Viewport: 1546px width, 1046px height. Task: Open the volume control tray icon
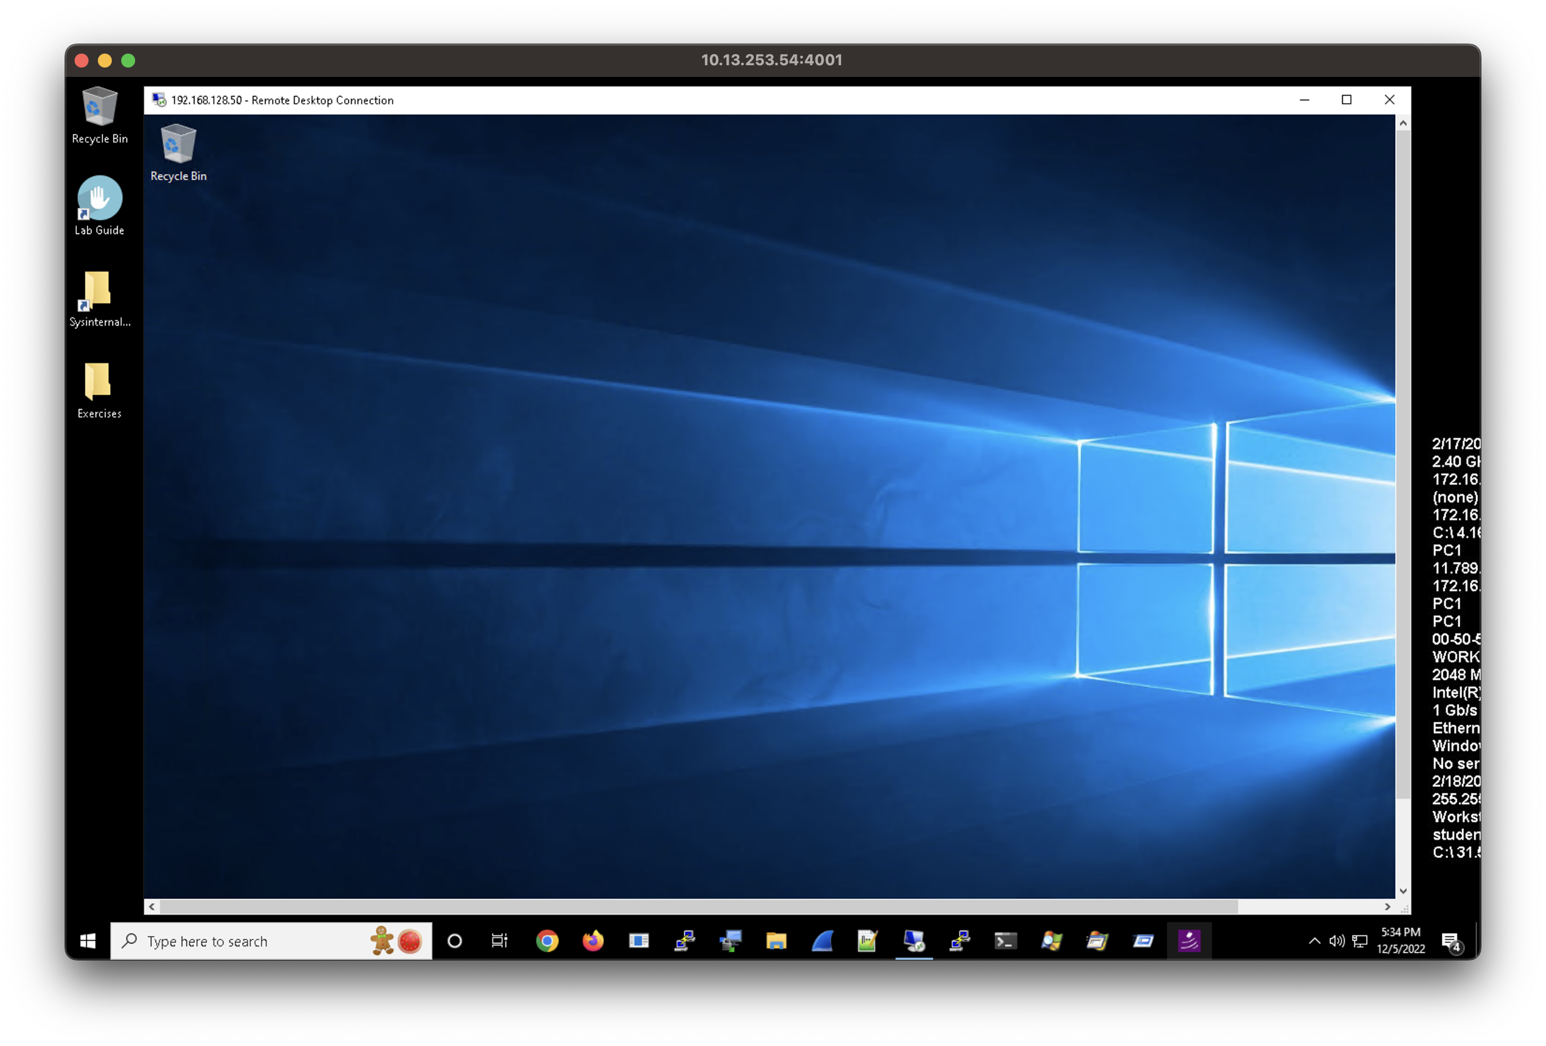point(1336,941)
